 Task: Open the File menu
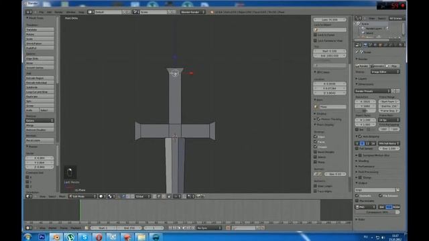coord(42,12)
